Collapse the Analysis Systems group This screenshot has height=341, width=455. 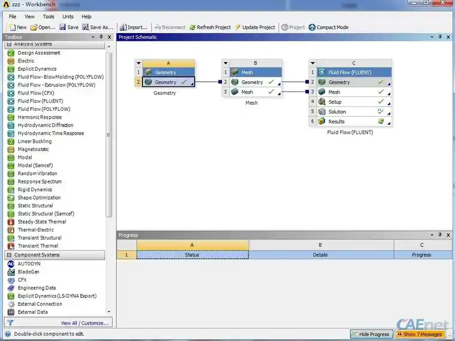pyautogui.click(x=9, y=44)
